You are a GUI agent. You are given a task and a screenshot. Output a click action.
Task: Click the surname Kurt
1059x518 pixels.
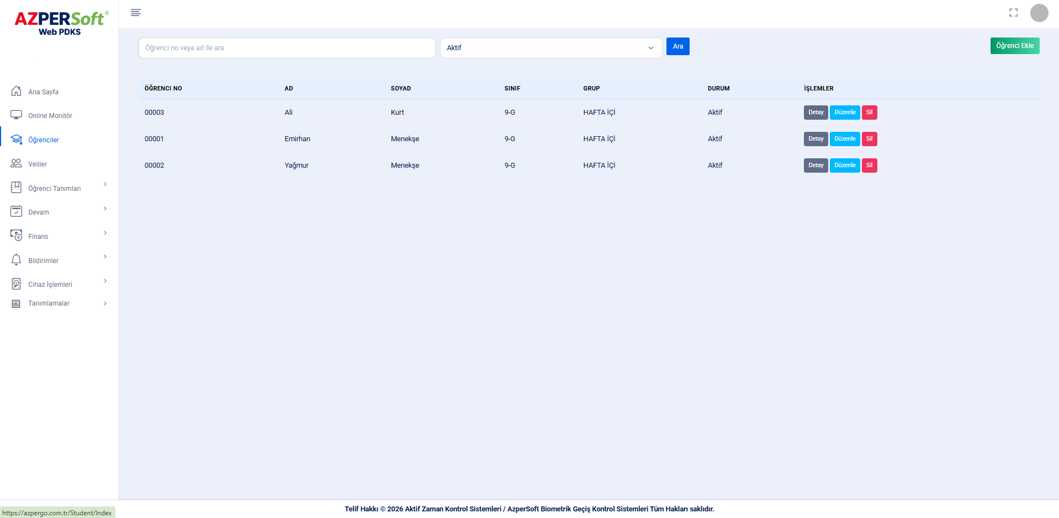[x=397, y=113]
